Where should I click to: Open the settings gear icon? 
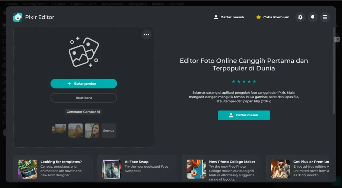(300, 17)
